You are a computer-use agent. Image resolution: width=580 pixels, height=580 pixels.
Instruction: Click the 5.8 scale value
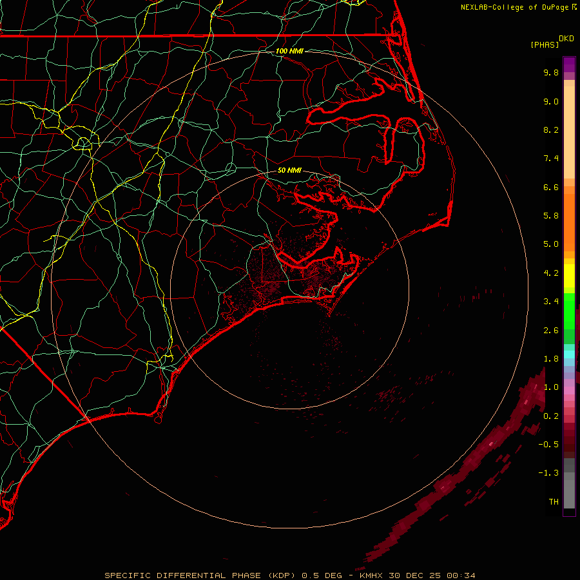pos(551,216)
